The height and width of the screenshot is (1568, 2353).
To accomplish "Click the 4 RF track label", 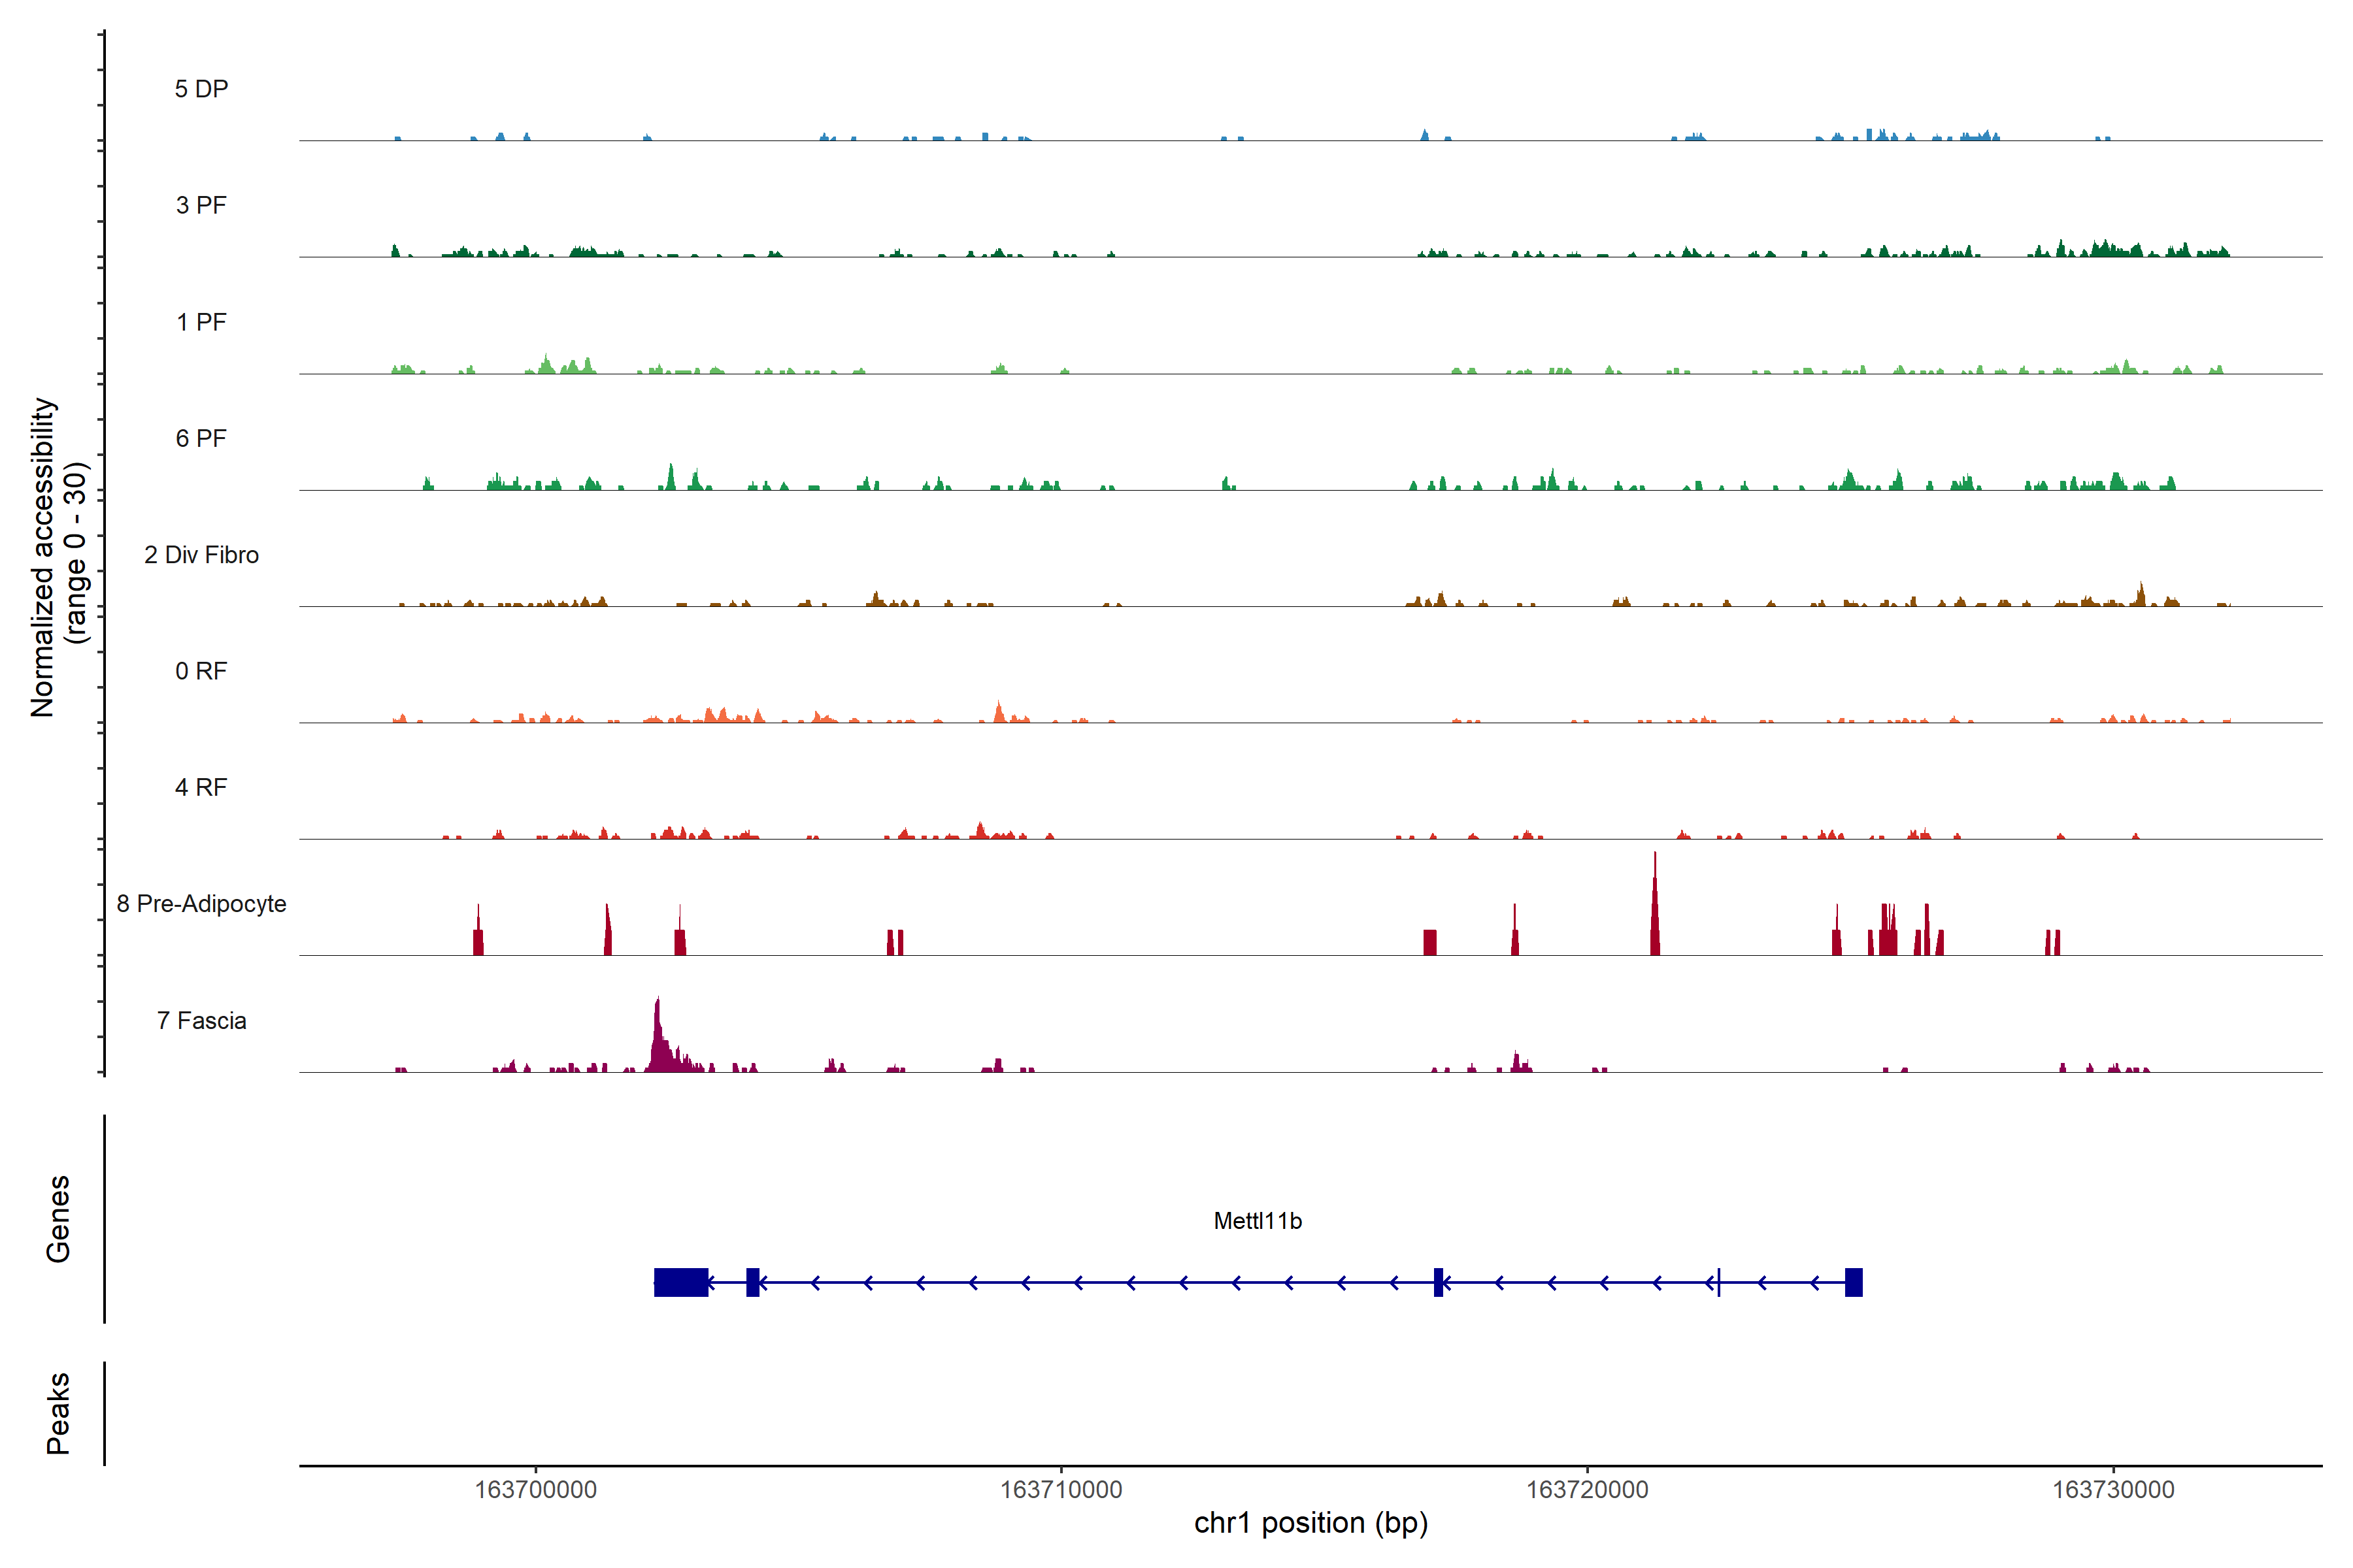I will tap(201, 787).
